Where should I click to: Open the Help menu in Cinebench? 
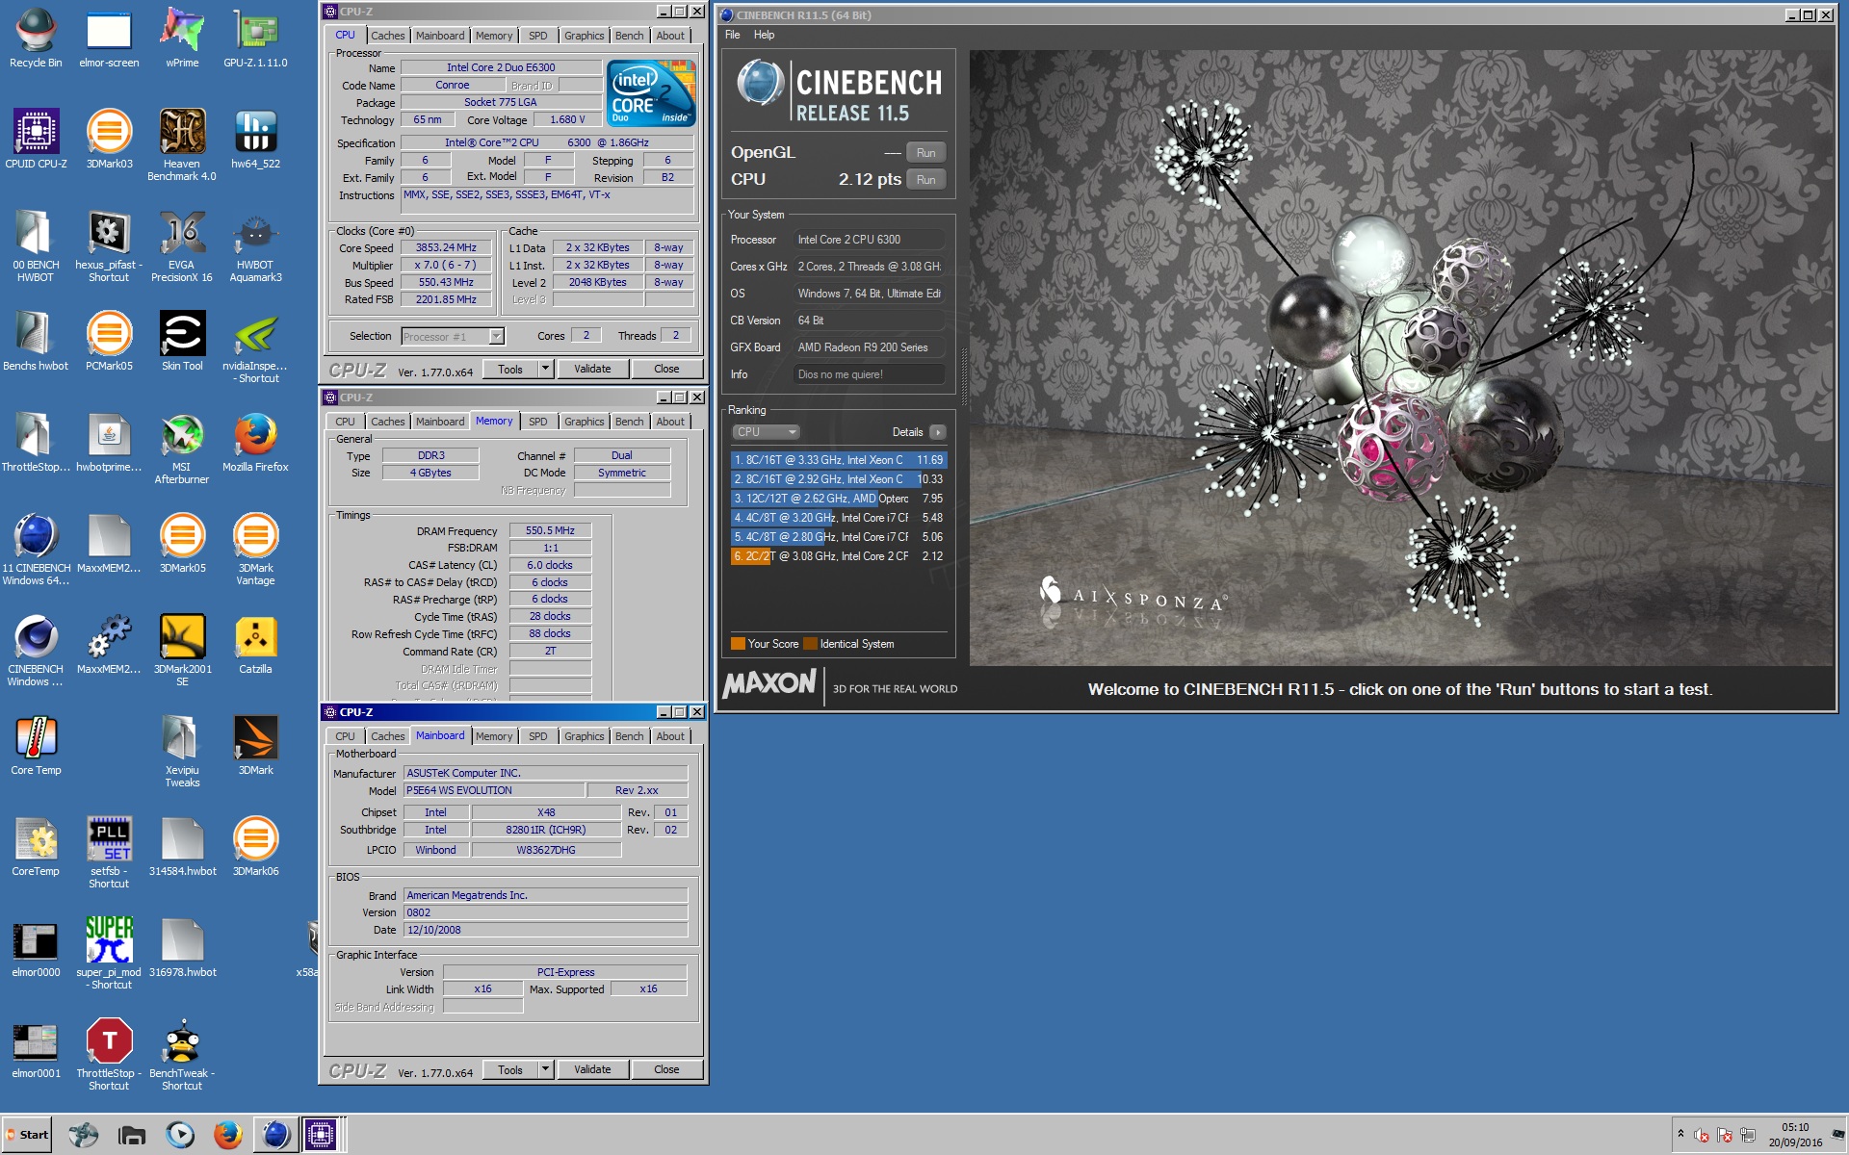[x=764, y=35]
